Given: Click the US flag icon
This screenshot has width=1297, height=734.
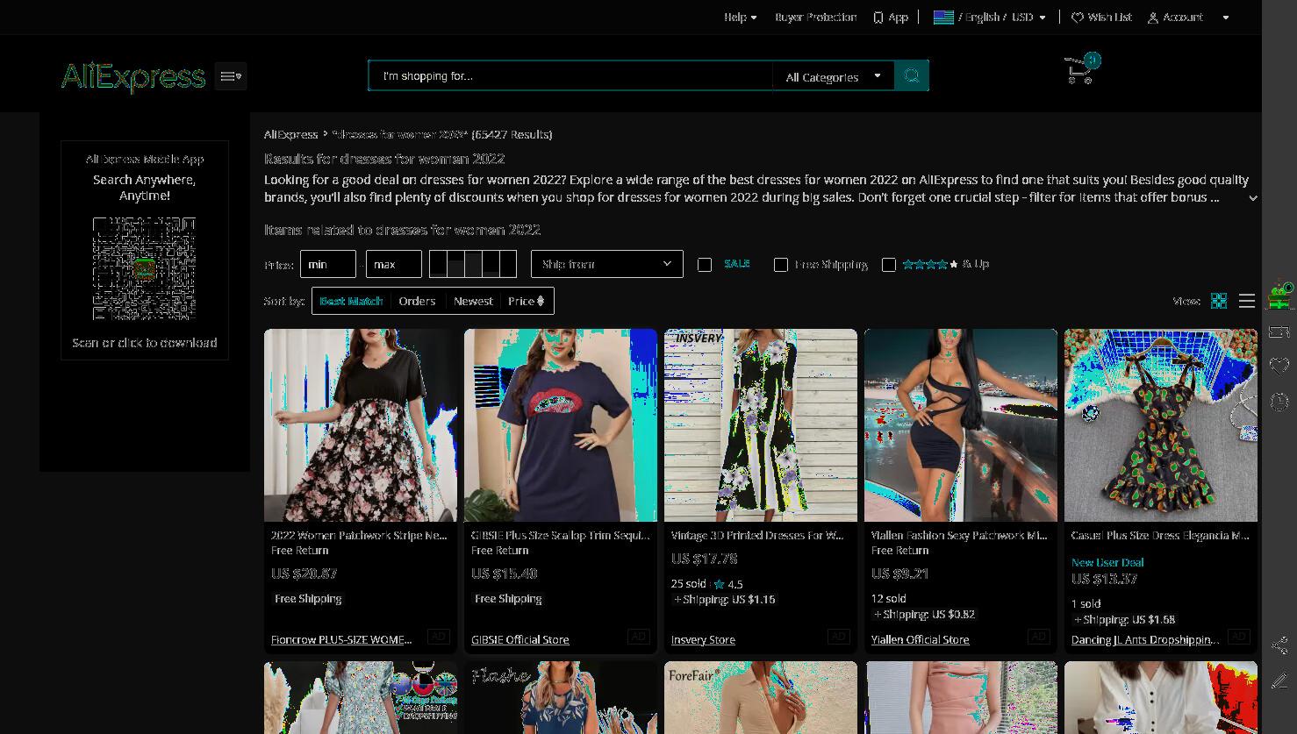Looking at the screenshot, I should pos(943,18).
